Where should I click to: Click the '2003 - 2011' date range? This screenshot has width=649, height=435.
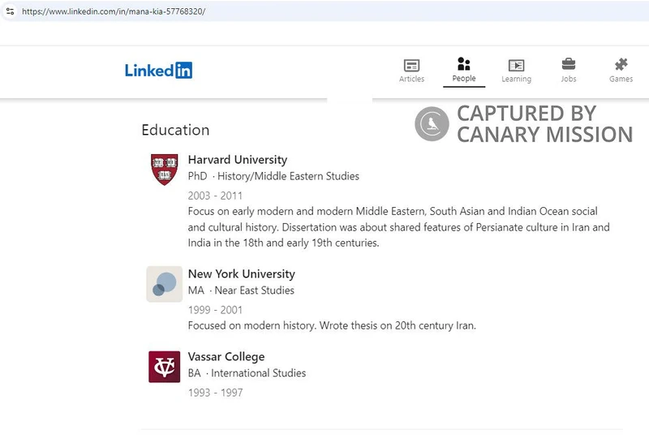[215, 196]
